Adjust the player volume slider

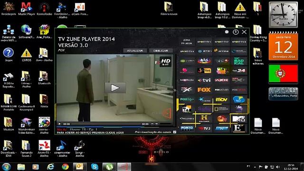pos(165,123)
